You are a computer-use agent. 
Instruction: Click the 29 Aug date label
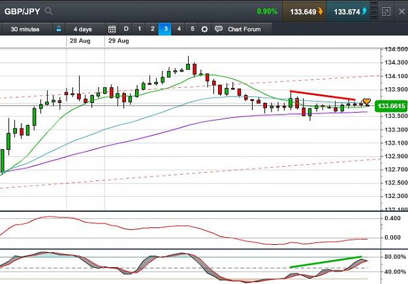(119, 41)
